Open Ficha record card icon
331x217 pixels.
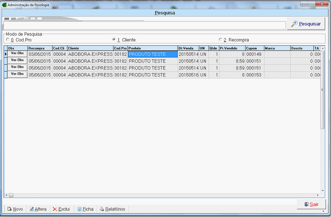[79, 209]
